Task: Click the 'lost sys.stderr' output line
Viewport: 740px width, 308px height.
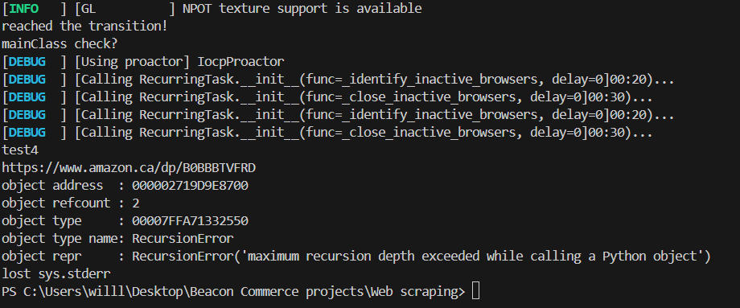Action: click(56, 274)
